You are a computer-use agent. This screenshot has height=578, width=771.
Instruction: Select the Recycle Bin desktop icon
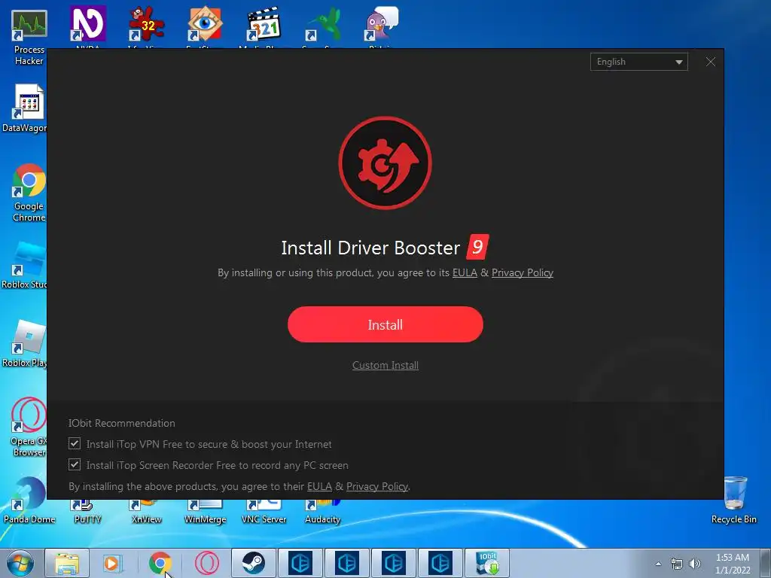(733, 500)
